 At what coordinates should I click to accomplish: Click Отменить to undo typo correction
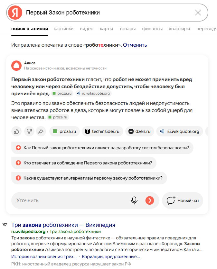tap(135, 45)
